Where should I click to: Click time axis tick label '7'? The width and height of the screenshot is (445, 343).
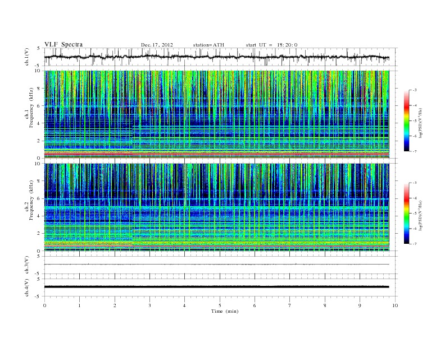290,305
